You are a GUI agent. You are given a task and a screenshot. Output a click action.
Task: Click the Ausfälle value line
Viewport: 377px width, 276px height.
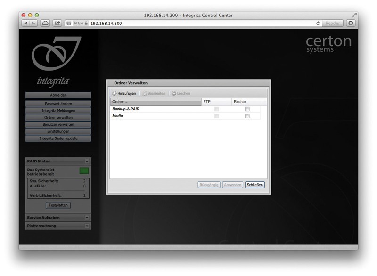[x=57, y=186]
